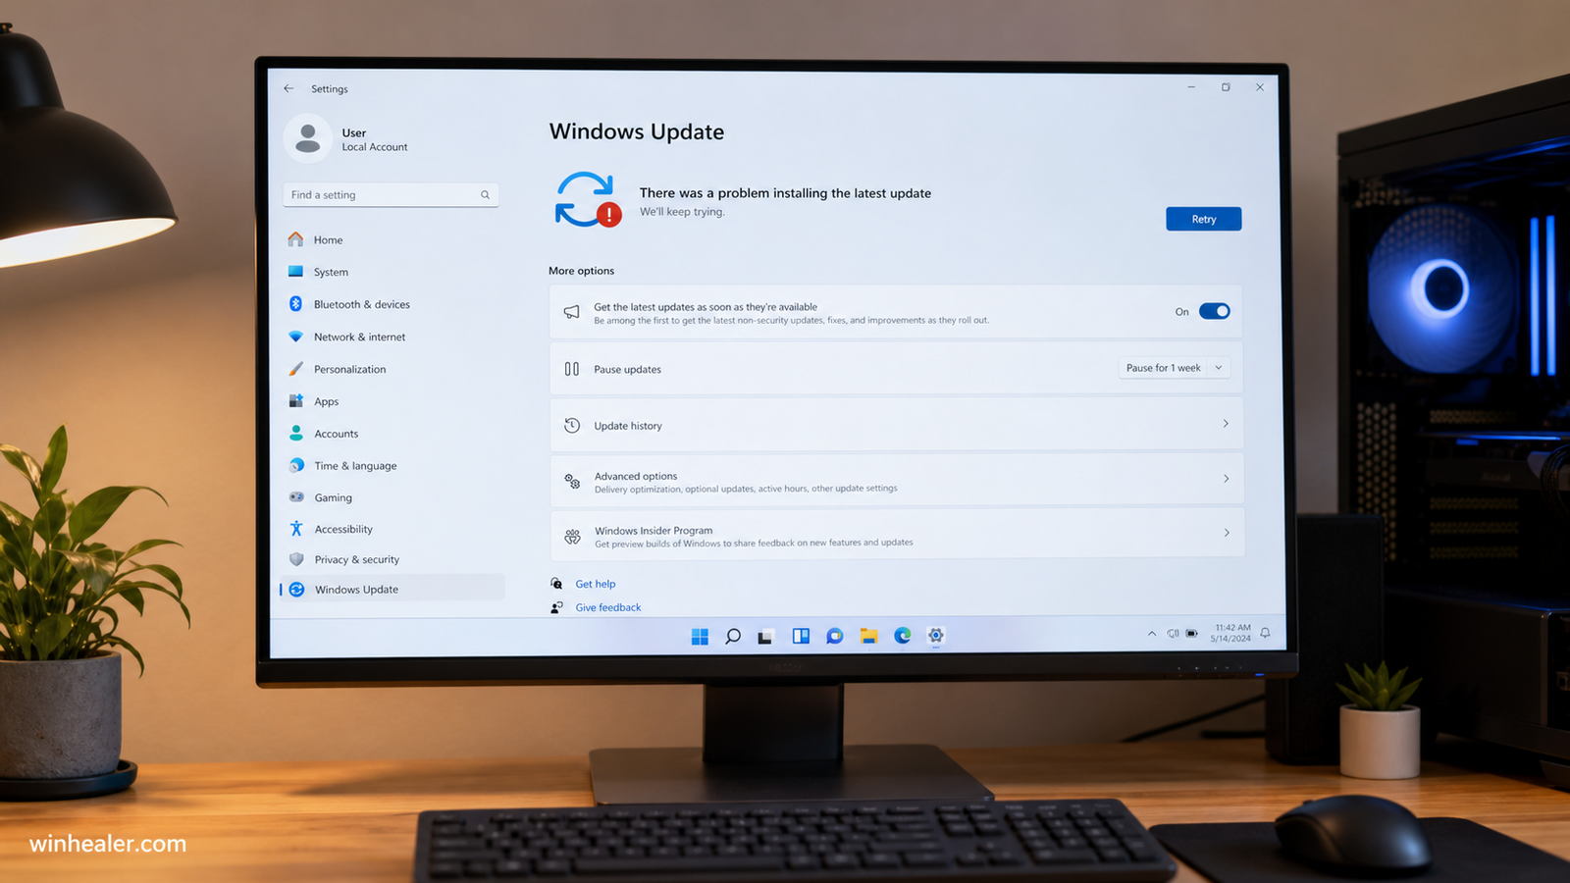The width and height of the screenshot is (1570, 883).
Task: Expand the Advanced options chevron
Action: click(x=1227, y=479)
